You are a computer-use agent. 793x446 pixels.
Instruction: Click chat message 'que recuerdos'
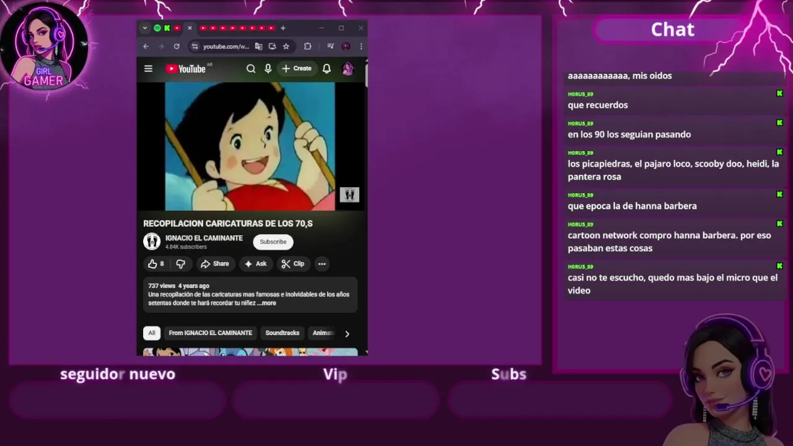pos(598,105)
